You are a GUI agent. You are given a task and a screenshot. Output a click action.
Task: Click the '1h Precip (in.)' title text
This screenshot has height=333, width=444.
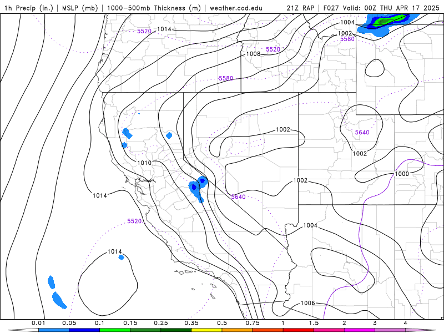click(x=29, y=8)
